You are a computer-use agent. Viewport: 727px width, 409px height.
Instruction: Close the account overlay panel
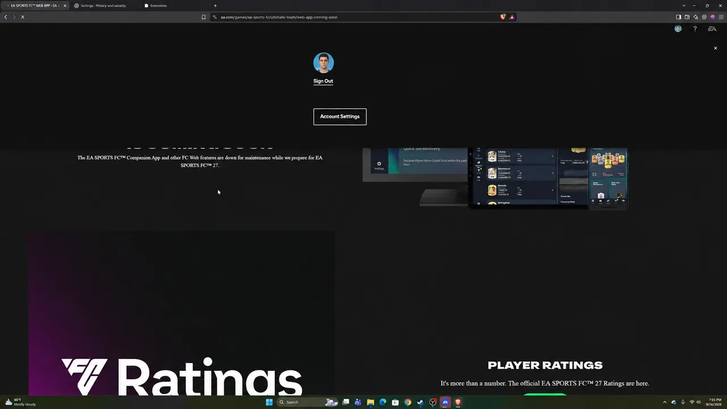715,48
